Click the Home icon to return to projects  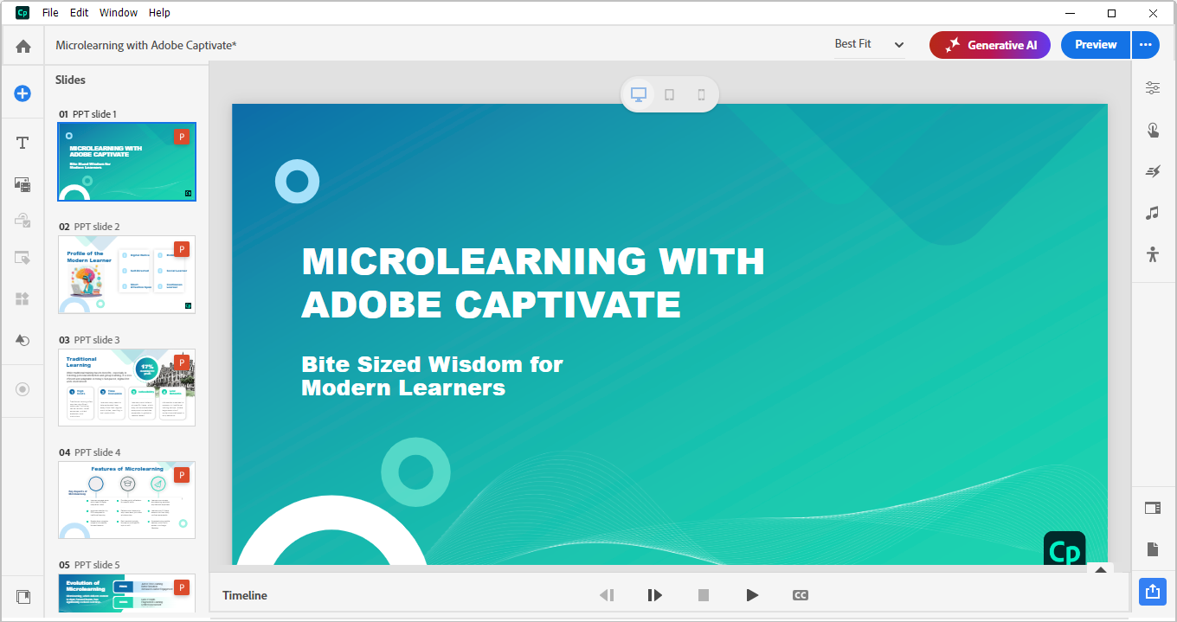click(x=23, y=45)
